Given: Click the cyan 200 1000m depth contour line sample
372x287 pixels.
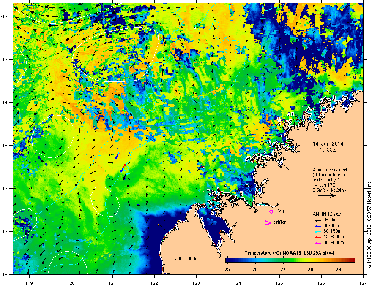Looking at the screenshot, I should 183,263.
